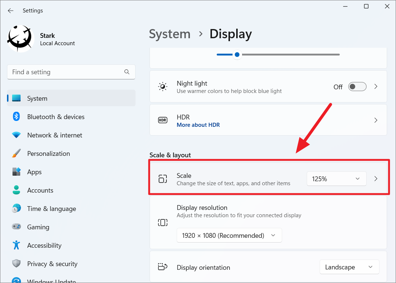396x283 pixels.
Task: Open the Display resolution dropdown
Action: pyautogui.click(x=229, y=235)
